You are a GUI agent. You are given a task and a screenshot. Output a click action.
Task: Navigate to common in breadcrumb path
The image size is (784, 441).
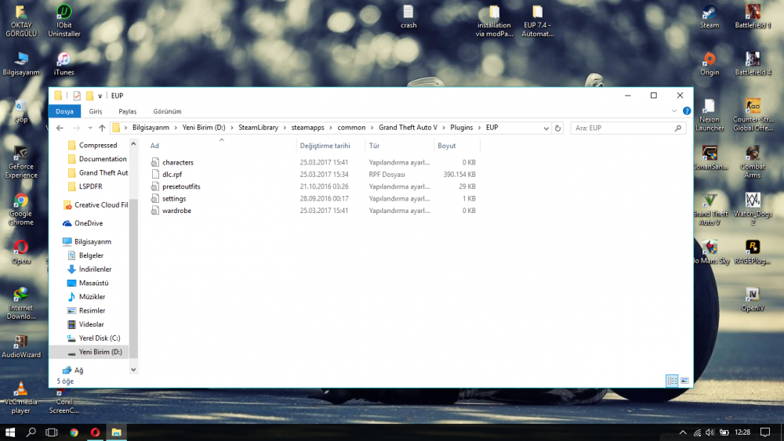(x=351, y=128)
